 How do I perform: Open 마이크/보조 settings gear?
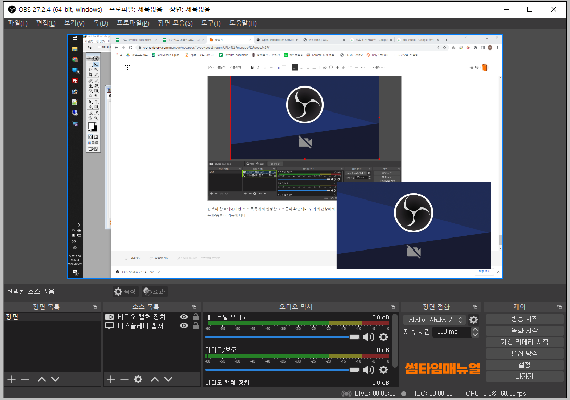click(x=383, y=370)
